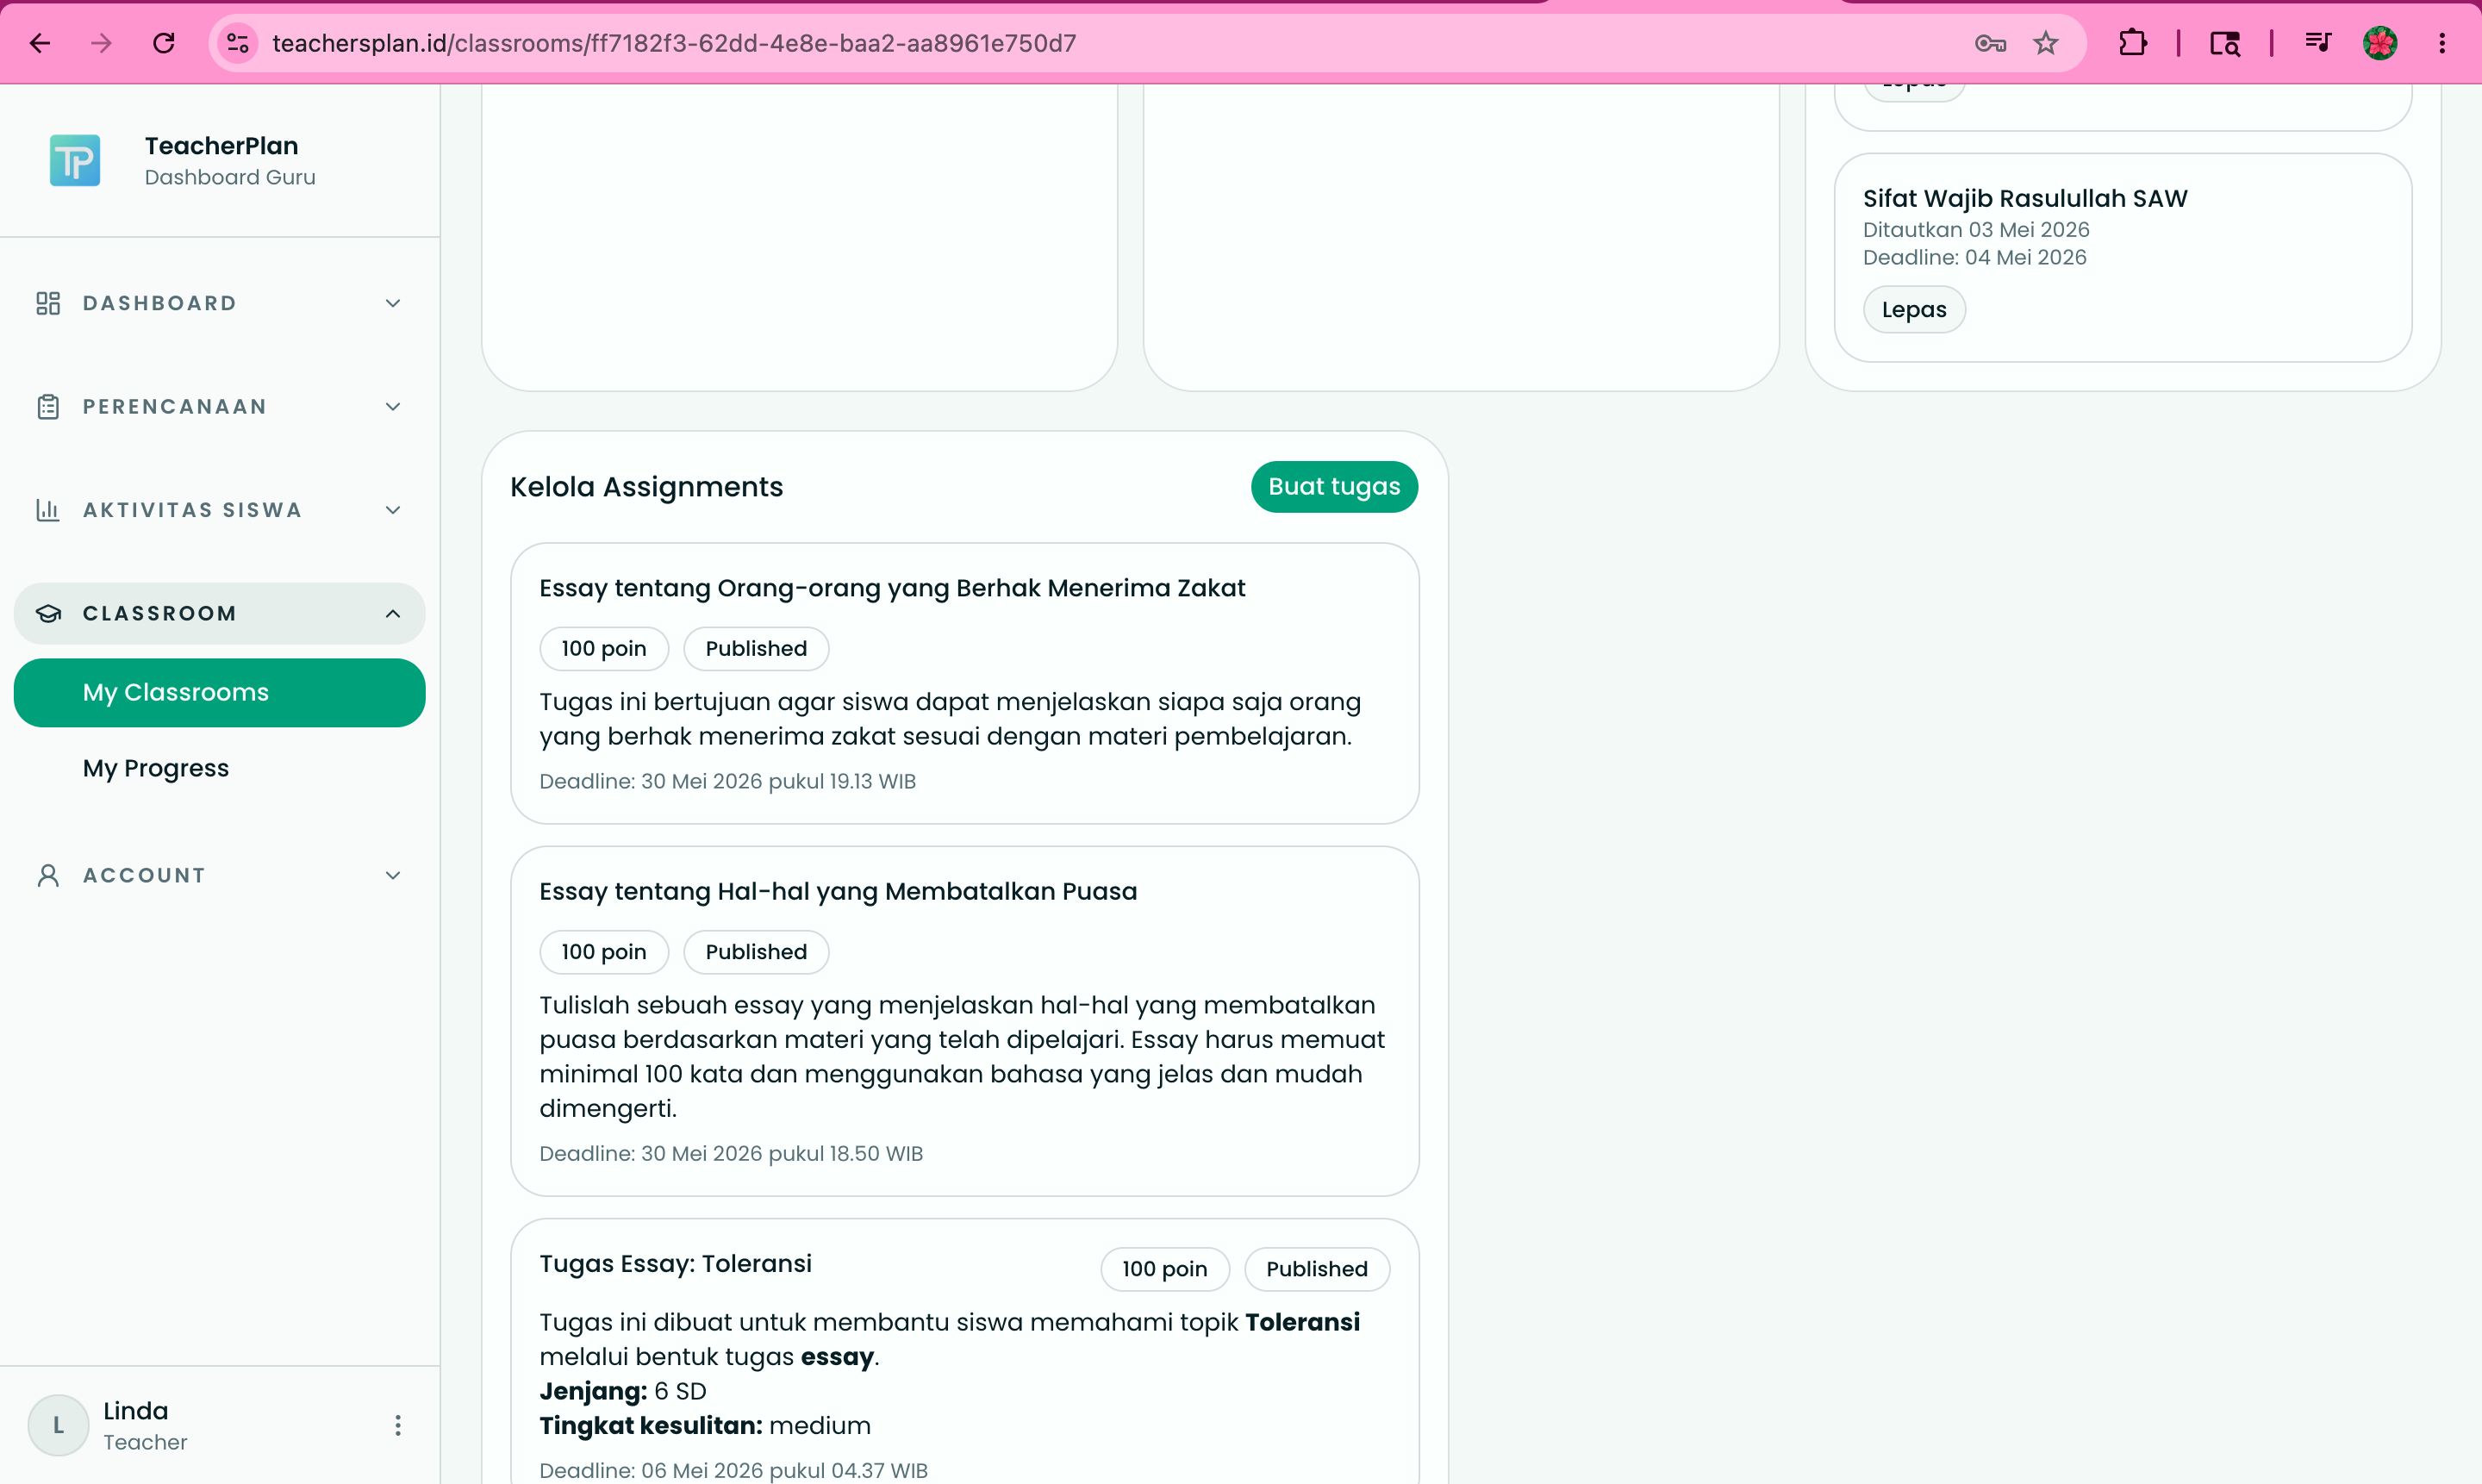2482x1484 pixels.
Task: Click the Account person icon
Action: (48, 876)
